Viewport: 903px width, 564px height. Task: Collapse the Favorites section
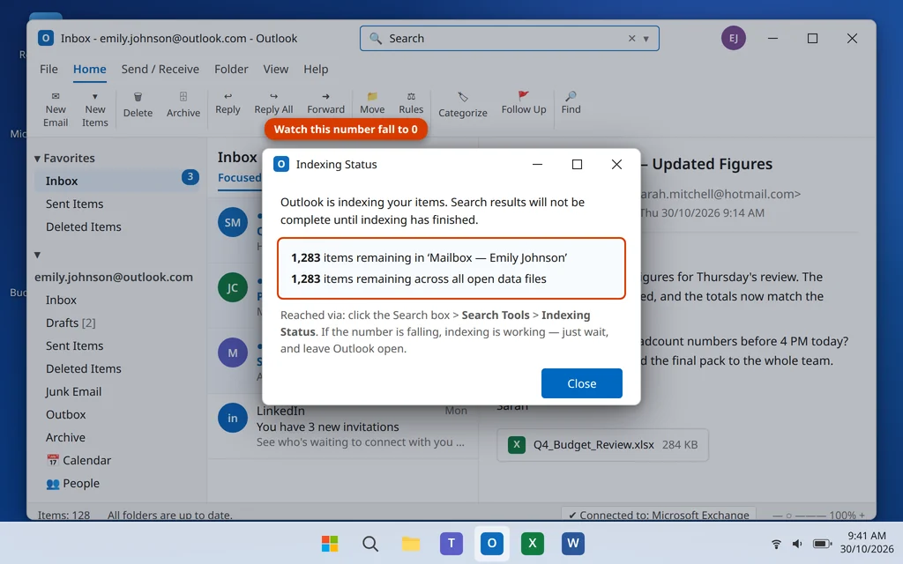click(37, 159)
